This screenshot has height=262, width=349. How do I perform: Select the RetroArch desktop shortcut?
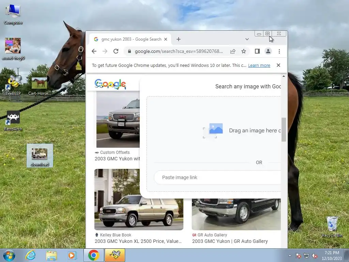[13, 121]
